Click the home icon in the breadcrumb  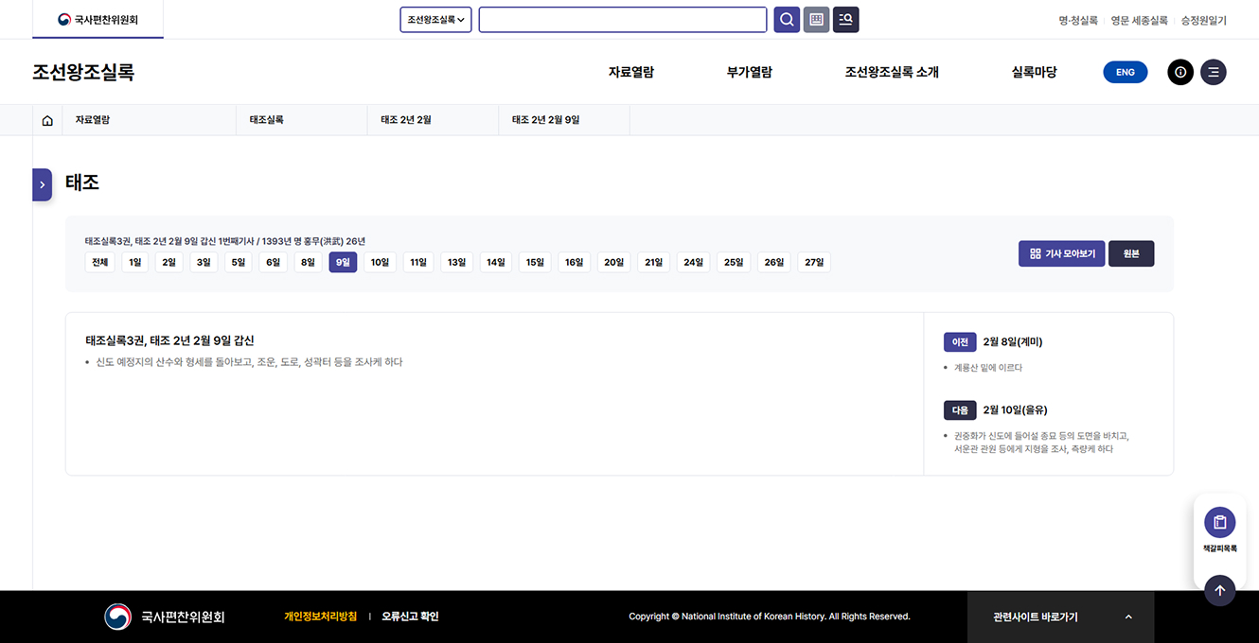pyautogui.click(x=47, y=119)
